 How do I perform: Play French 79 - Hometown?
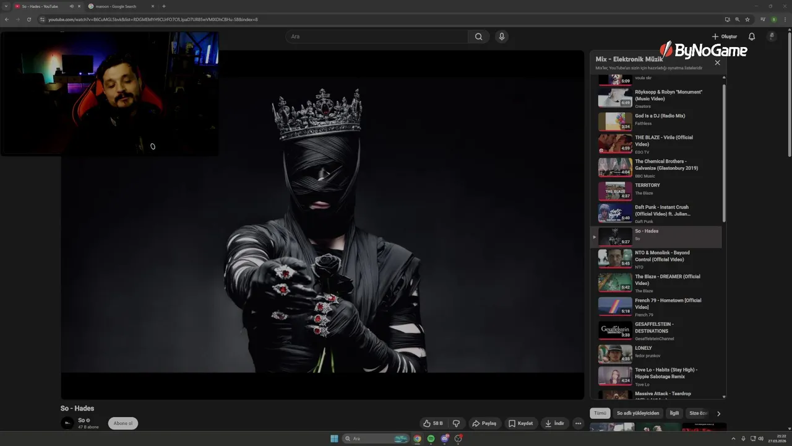[656, 307]
